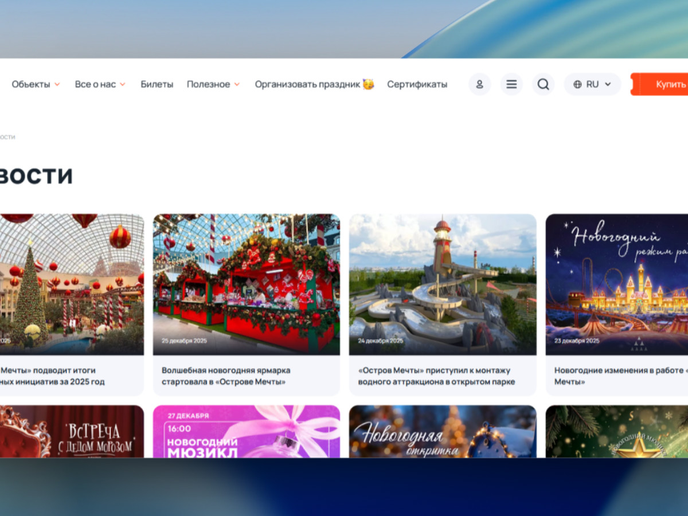This screenshot has height=516, width=688.
Task: Click the date 25 декабря 2025
Action: [x=184, y=341]
